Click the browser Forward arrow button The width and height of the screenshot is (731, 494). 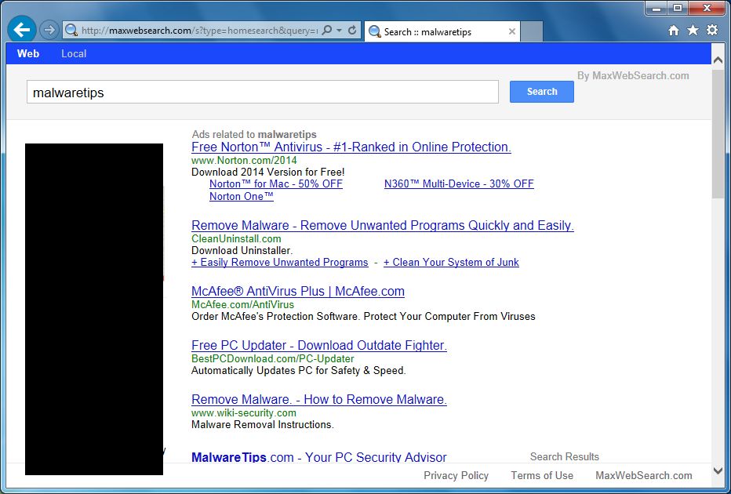tap(49, 31)
